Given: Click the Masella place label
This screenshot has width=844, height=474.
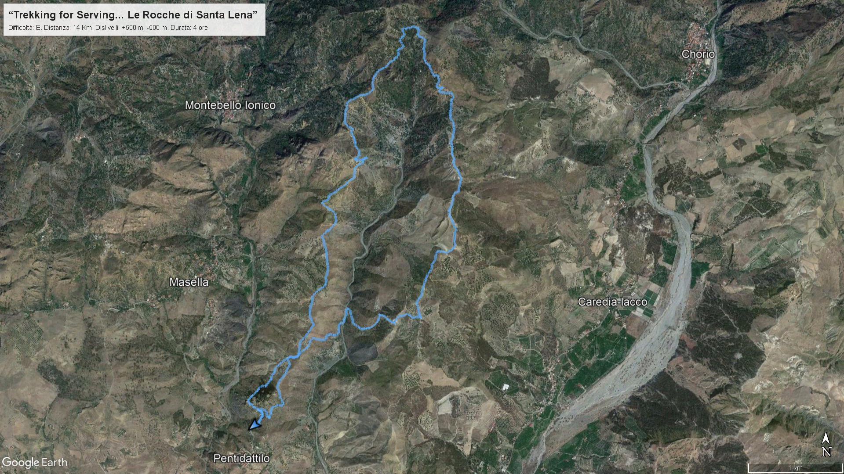Looking at the screenshot, I should [x=189, y=282].
